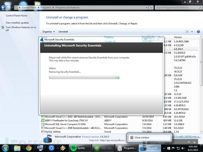This screenshot has width=203, height=152.
Task: Click the blue Help icon
Action: 198,32
